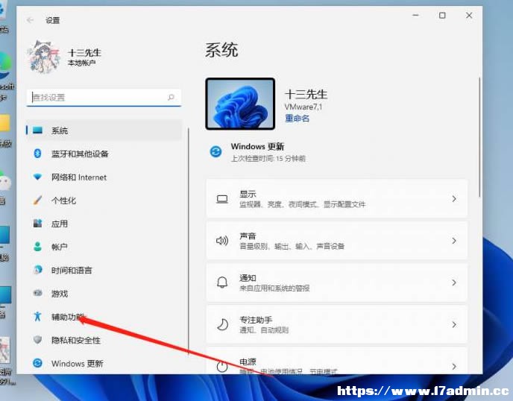Click the 重命名 link

click(x=297, y=118)
